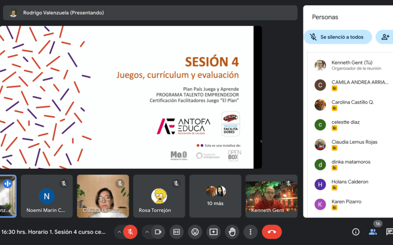The image size is (393, 245).
Task: Click muted mic icon on Noemí Marín tile
Action: click(x=64, y=184)
